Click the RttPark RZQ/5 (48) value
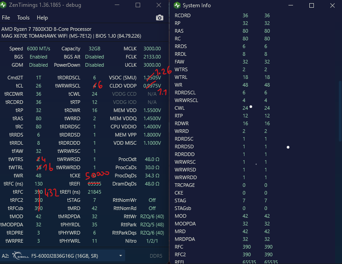The width and height of the screenshot is (342, 264). point(152,225)
